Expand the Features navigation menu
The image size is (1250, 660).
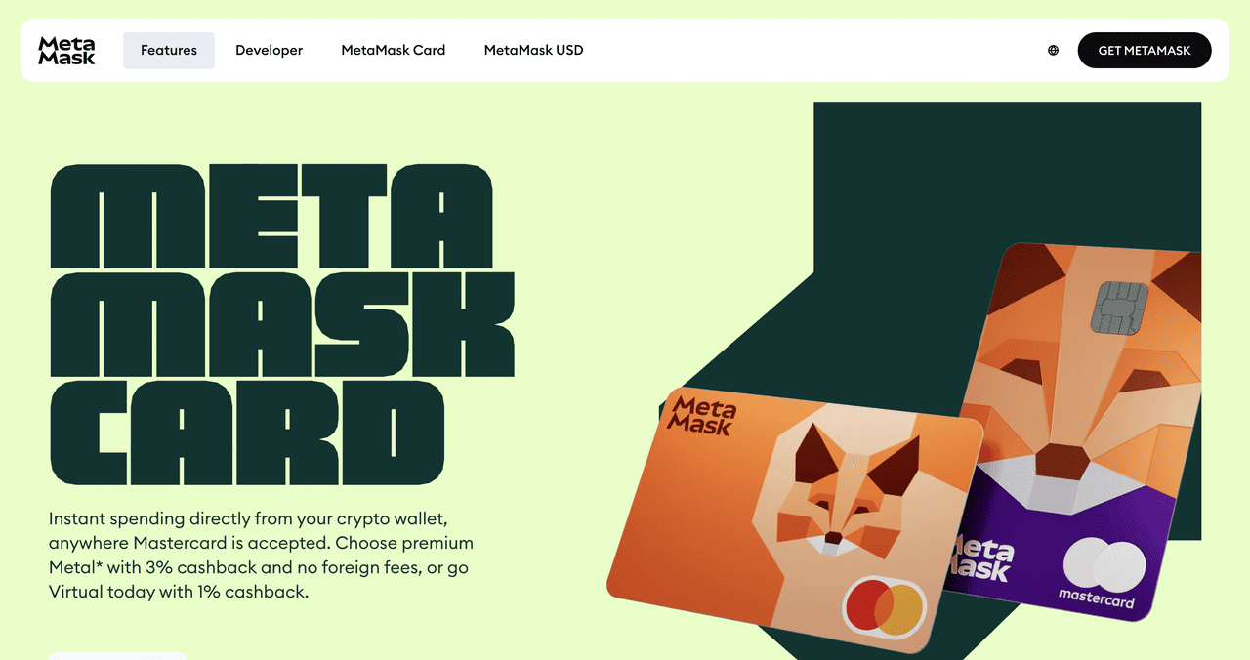169,50
